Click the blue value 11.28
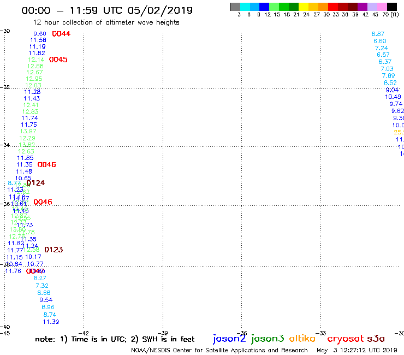The height and width of the screenshot is (355, 404). click(x=32, y=92)
